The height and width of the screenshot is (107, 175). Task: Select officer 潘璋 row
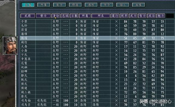coord(97,34)
